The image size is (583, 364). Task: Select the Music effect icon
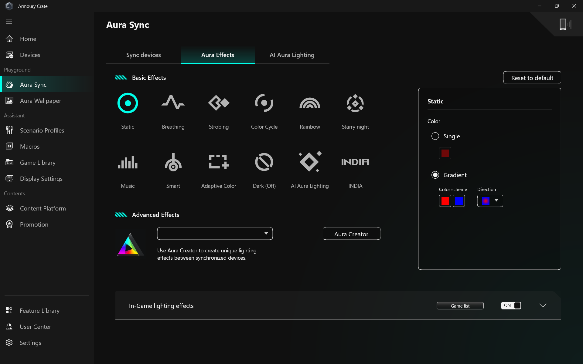[x=128, y=162]
